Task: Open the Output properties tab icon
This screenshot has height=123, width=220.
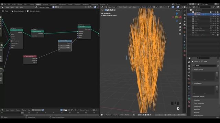Action: tap(189, 69)
